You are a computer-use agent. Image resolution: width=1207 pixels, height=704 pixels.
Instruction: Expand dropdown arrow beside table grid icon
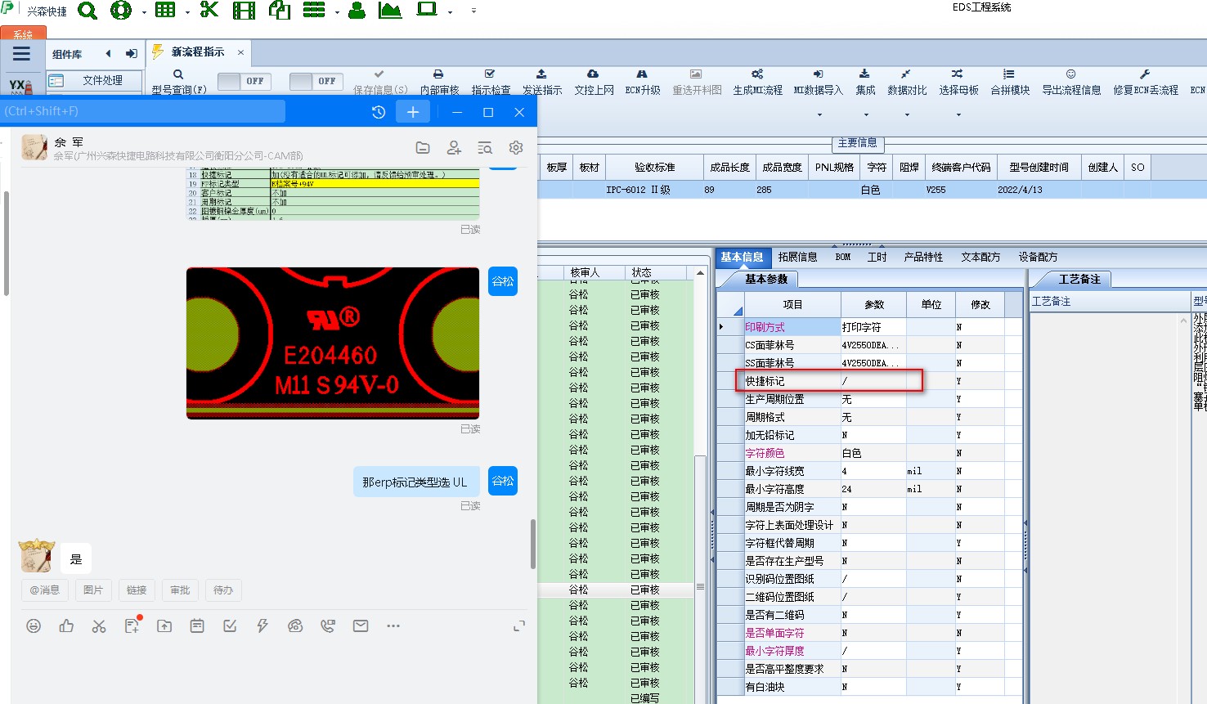click(187, 12)
